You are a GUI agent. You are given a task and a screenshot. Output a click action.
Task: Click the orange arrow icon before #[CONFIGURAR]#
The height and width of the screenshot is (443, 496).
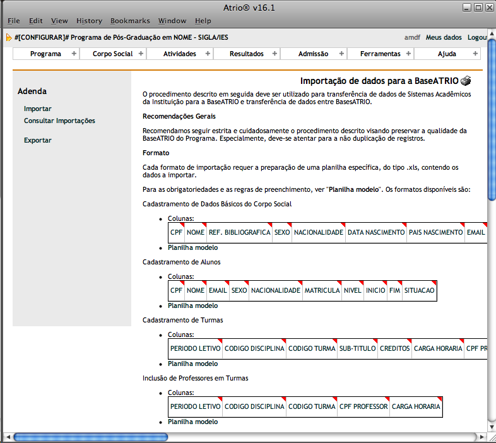coord(9,37)
